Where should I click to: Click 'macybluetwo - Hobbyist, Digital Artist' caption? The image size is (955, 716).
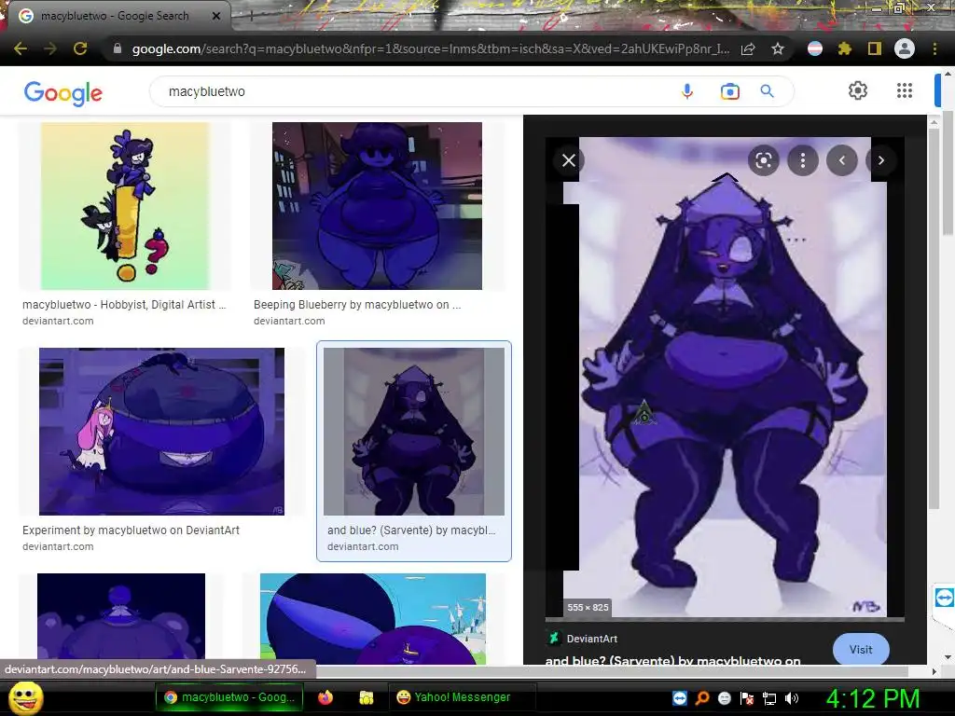pyautogui.click(x=124, y=305)
